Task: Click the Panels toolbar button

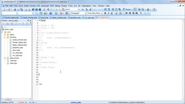Action: point(127,10)
